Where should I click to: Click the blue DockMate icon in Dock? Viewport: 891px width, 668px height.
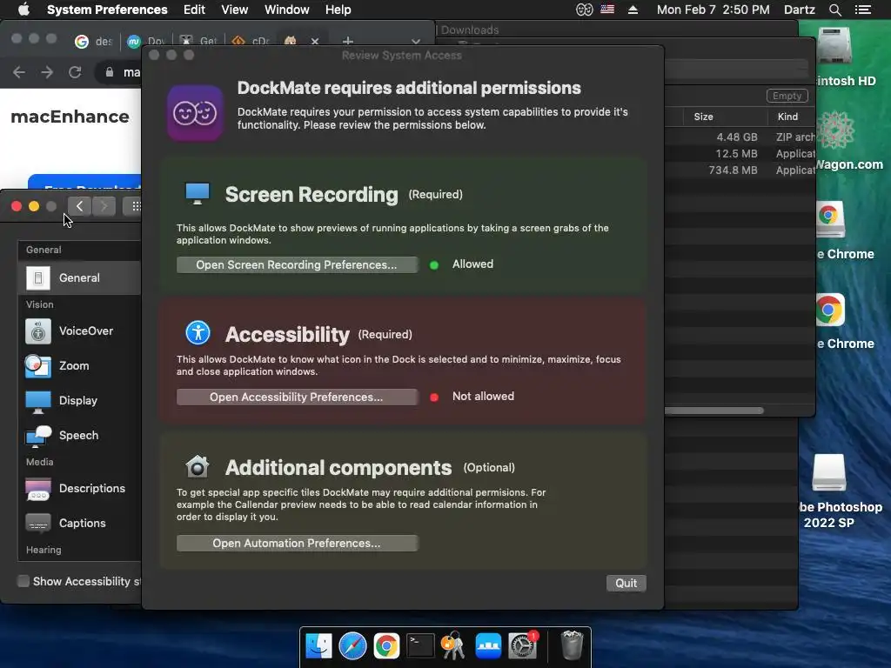pos(488,646)
